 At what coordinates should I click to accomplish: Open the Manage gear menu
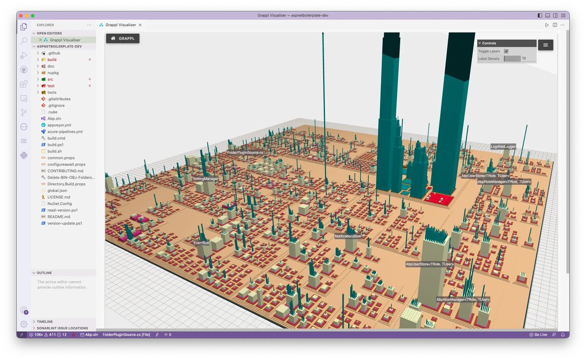tap(23, 324)
